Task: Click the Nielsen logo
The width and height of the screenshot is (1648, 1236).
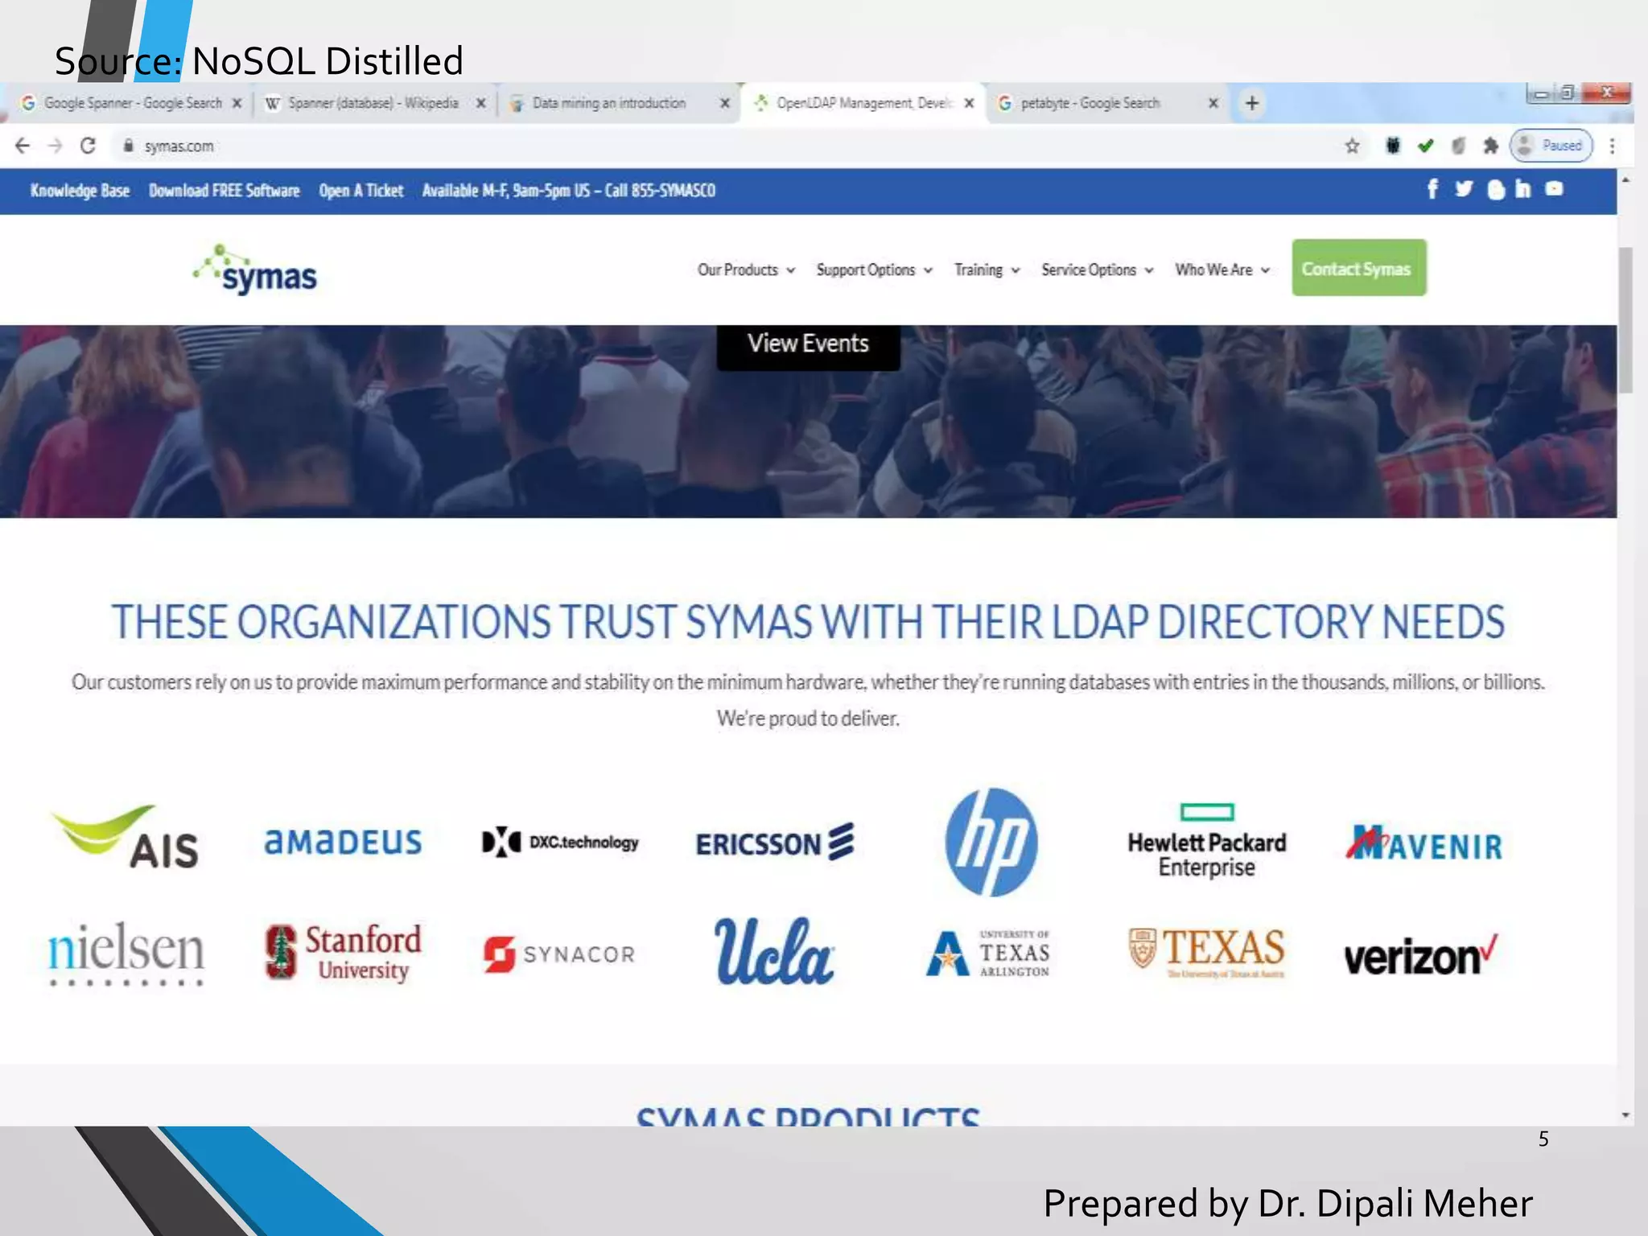Action: 126,954
